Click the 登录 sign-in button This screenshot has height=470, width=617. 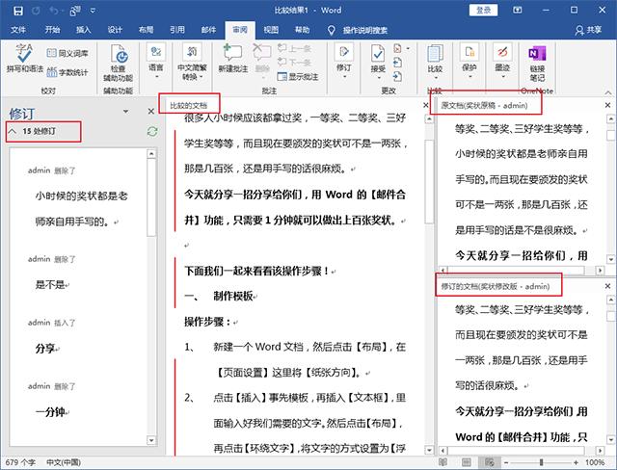pyautogui.click(x=483, y=11)
